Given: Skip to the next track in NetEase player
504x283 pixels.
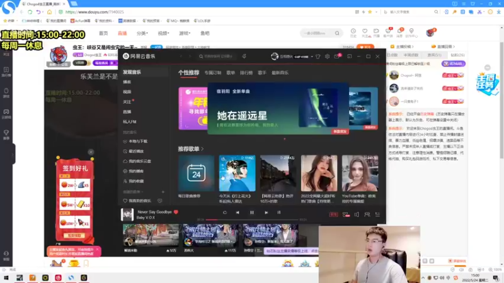Looking at the screenshot, I should point(266,213).
